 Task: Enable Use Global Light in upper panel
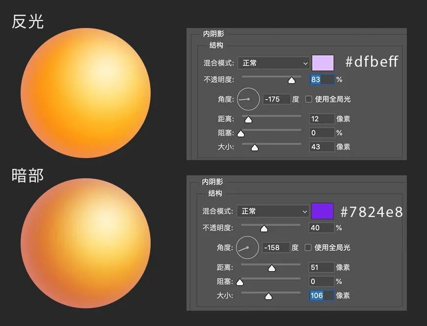click(x=308, y=99)
